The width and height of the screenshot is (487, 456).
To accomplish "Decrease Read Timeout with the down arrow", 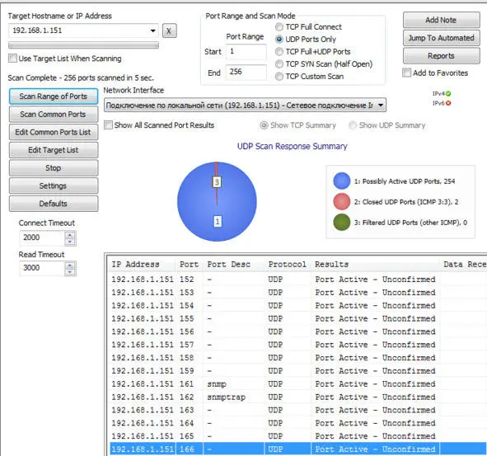I will coord(70,272).
